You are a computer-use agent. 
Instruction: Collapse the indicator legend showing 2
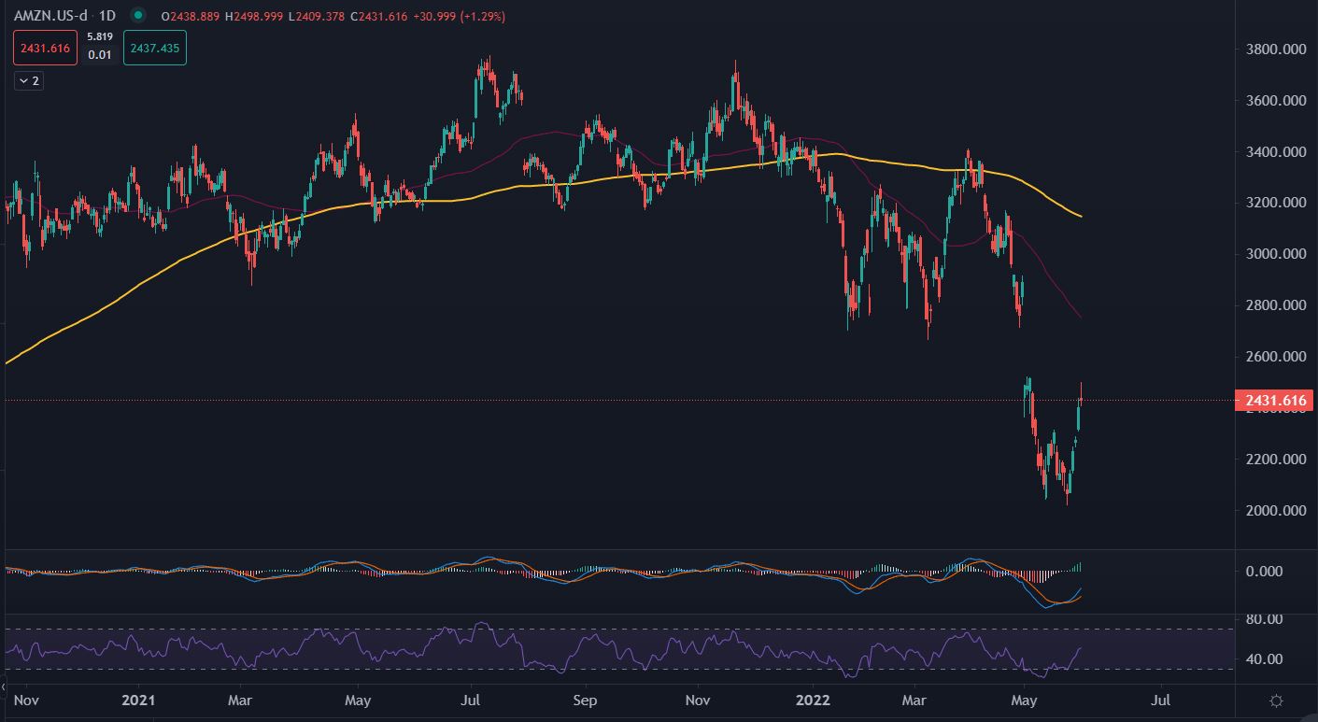point(29,81)
